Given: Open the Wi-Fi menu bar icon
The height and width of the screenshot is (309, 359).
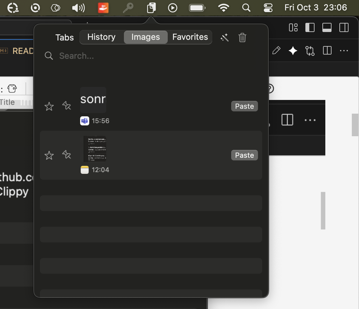Looking at the screenshot, I should point(223,8).
